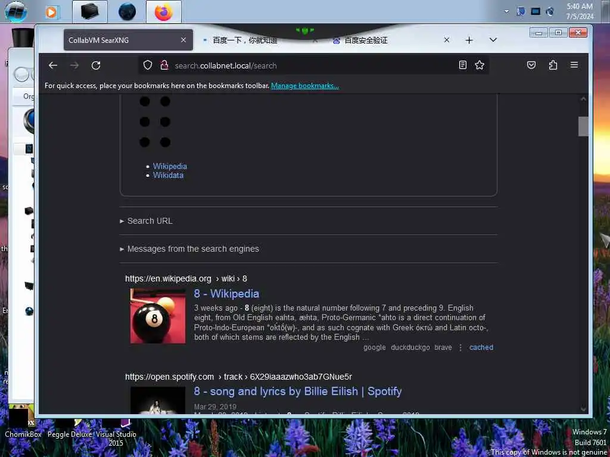This screenshot has width=610, height=457.
Task: Open the insecure connection padlock icon
Action: pos(164,65)
